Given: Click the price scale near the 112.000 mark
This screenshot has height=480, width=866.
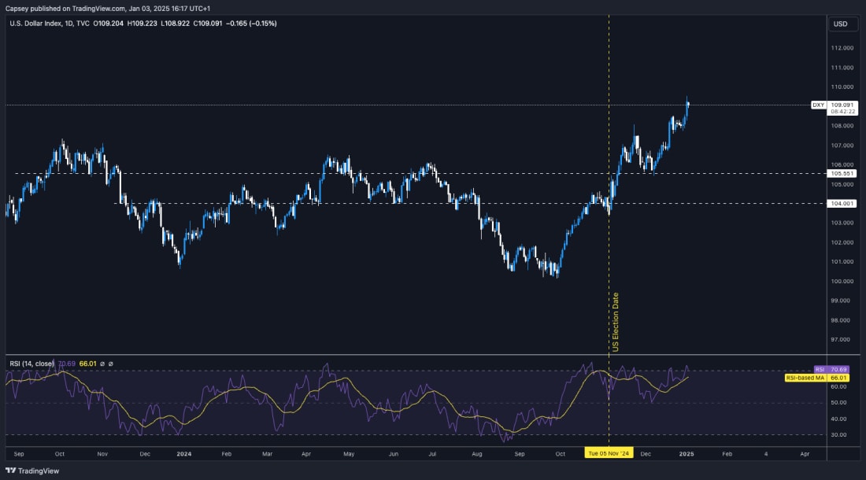Looking at the screenshot, I should (842, 47).
